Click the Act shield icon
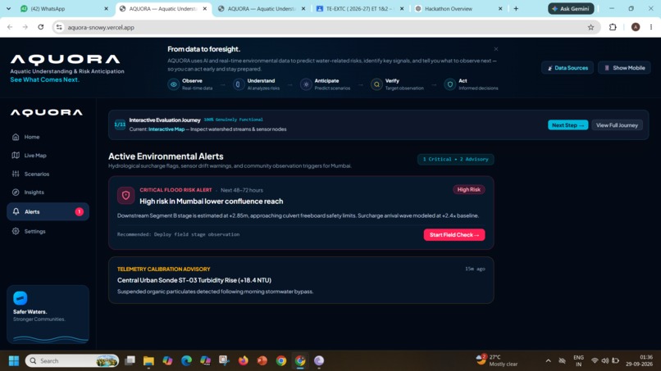661x371 pixels. pyautogui.click(x=449, y=84)
